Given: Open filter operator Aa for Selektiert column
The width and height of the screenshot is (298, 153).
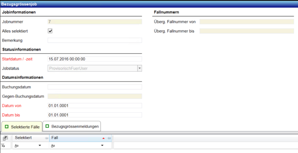Looking at the screenshot, I should point(17,146).
